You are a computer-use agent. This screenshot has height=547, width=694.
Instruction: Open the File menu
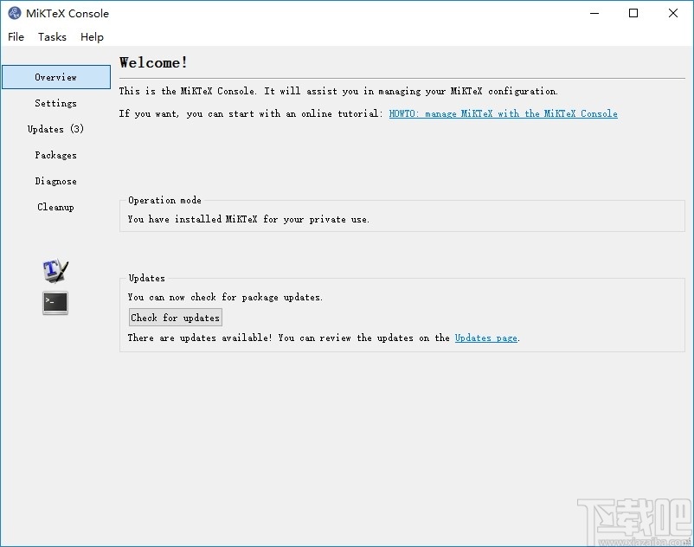click(x=16, y=37)
